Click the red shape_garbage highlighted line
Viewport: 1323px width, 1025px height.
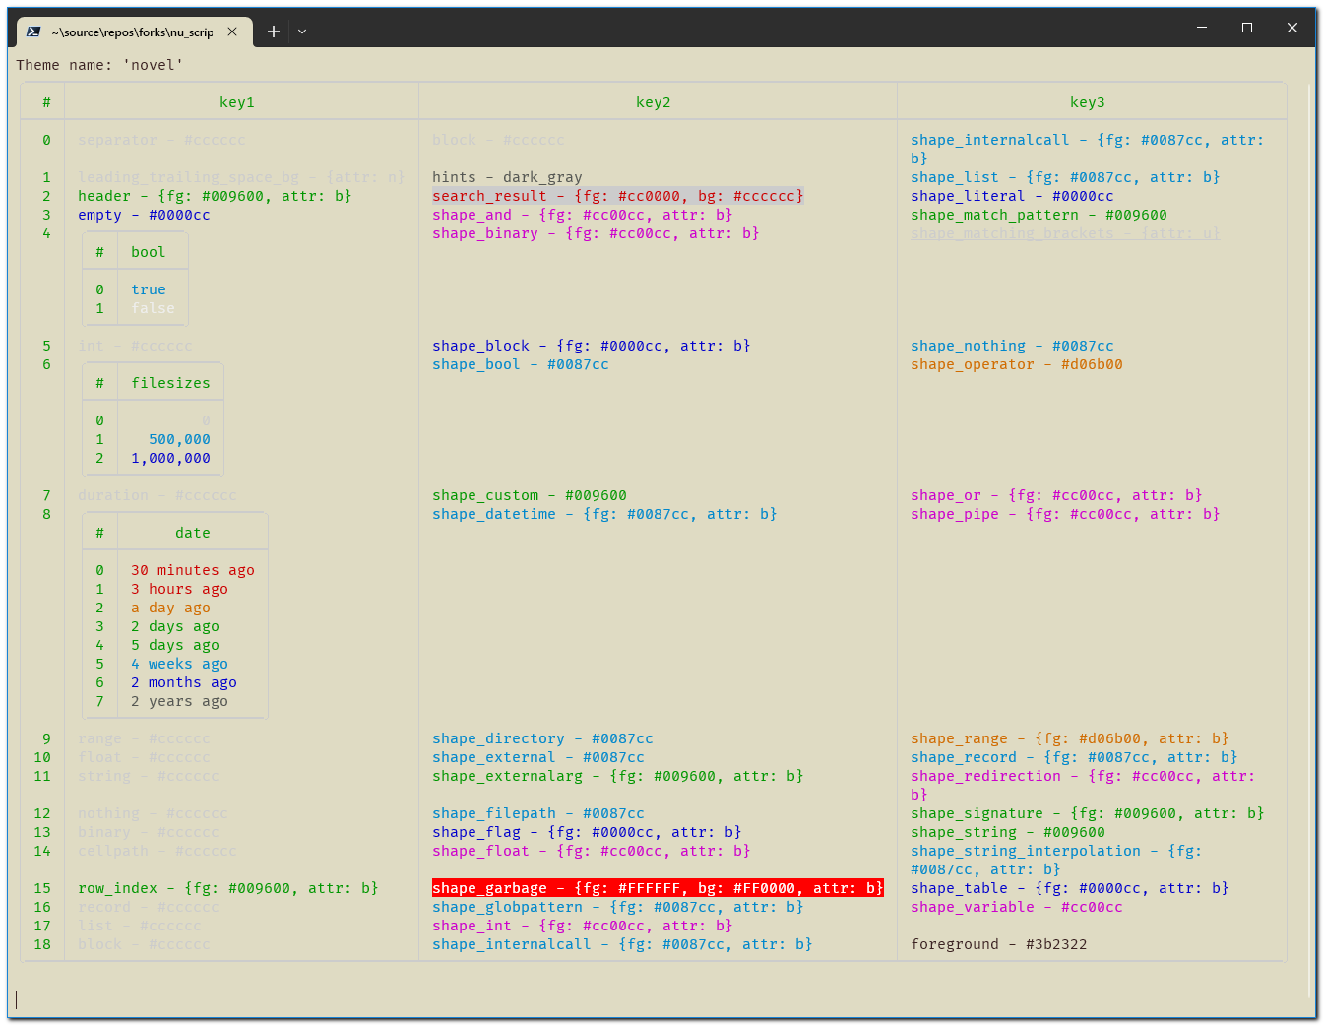coord(658,888)
